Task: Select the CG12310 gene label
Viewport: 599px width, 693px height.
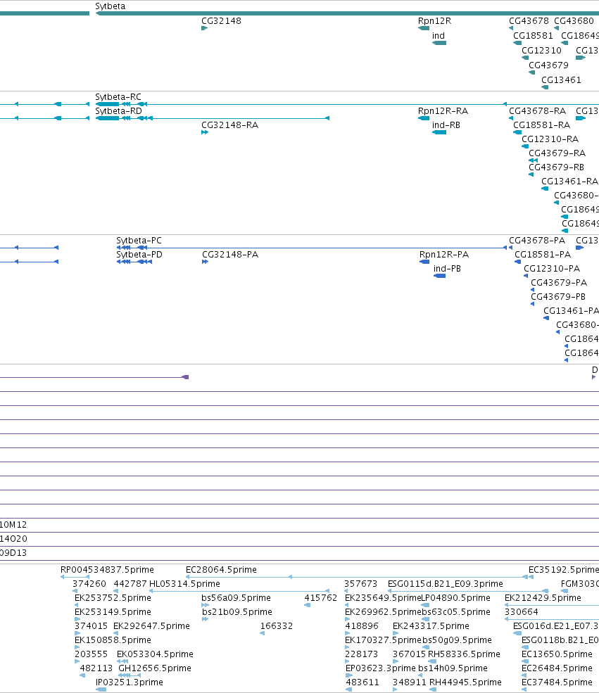Action: pos(541,51)
